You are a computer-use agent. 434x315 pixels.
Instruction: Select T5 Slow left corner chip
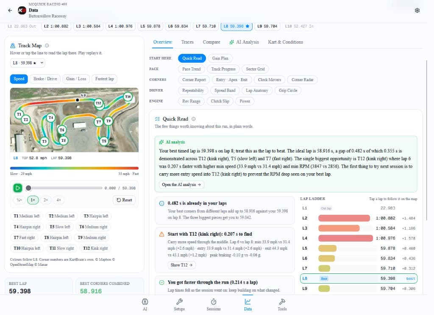pyautogui.click(x=60, y=227)
